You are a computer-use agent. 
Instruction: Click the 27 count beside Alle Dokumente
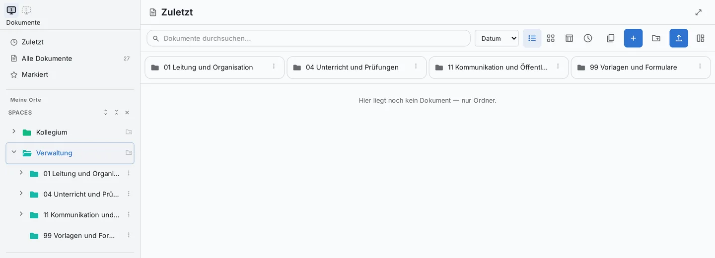(x=127, y=59)
